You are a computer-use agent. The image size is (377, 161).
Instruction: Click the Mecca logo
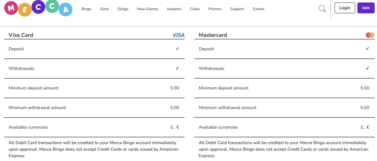(x=38, y=9)
